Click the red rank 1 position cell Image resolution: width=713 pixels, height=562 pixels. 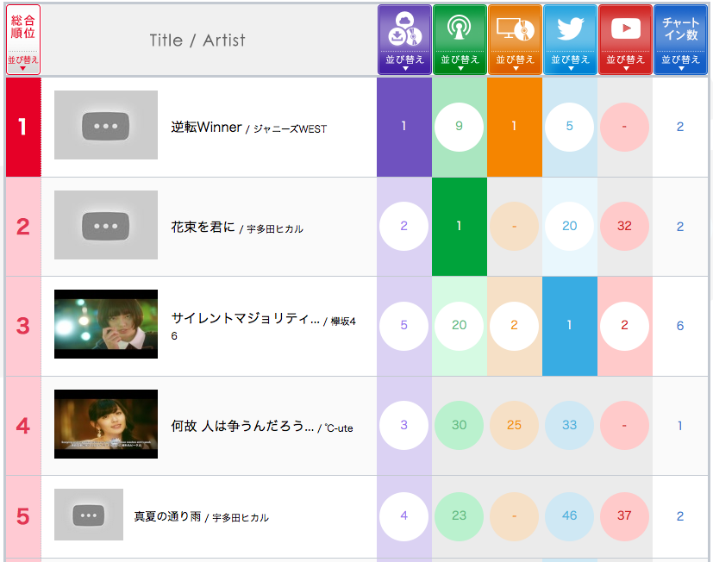tap(23, 127)
